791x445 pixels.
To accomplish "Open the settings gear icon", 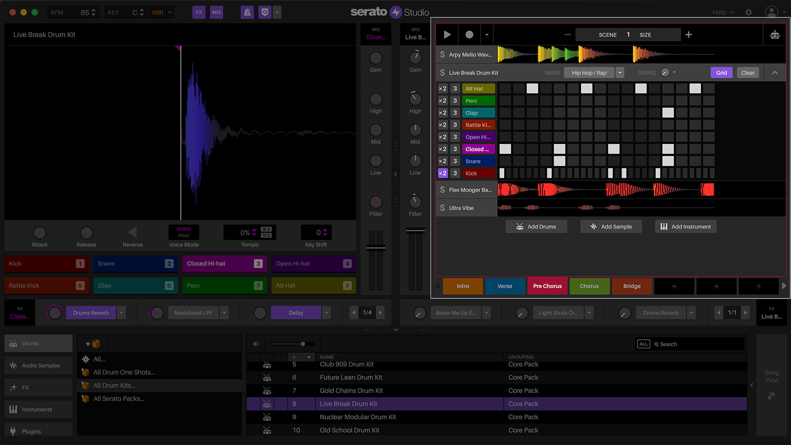I will tap(748, 12).
